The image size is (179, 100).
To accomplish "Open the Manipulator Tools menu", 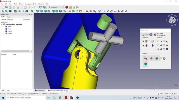I will tap(30, 4).
